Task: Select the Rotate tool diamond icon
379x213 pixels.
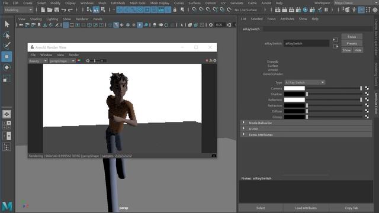Action: pyautogui.click(x=7, y=67)
